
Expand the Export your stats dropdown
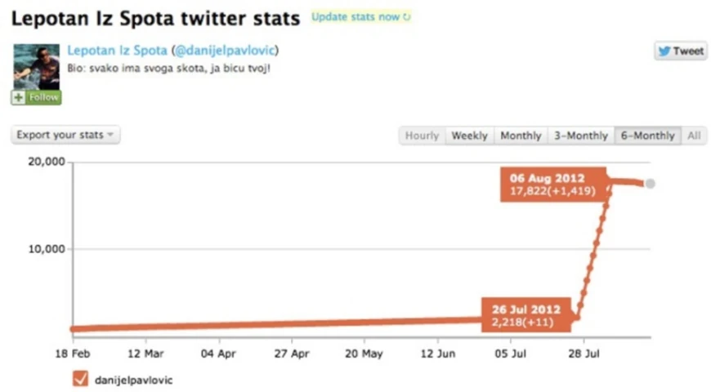tap(66, 135)
